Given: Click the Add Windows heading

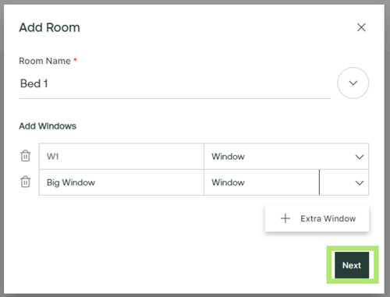Looking at the screenshot, I should tap(48, 126).
